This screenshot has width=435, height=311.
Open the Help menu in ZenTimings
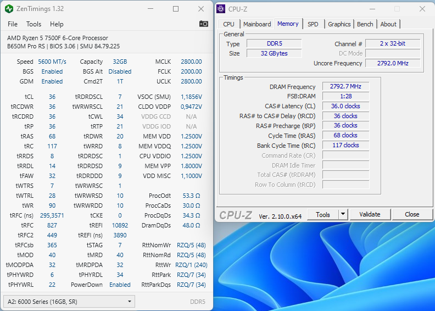click(x=57, y=24)
